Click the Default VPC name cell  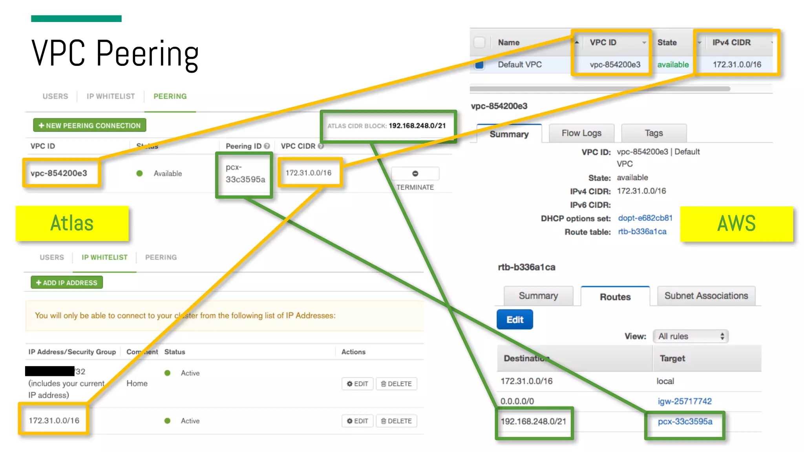tap(520, 64)
